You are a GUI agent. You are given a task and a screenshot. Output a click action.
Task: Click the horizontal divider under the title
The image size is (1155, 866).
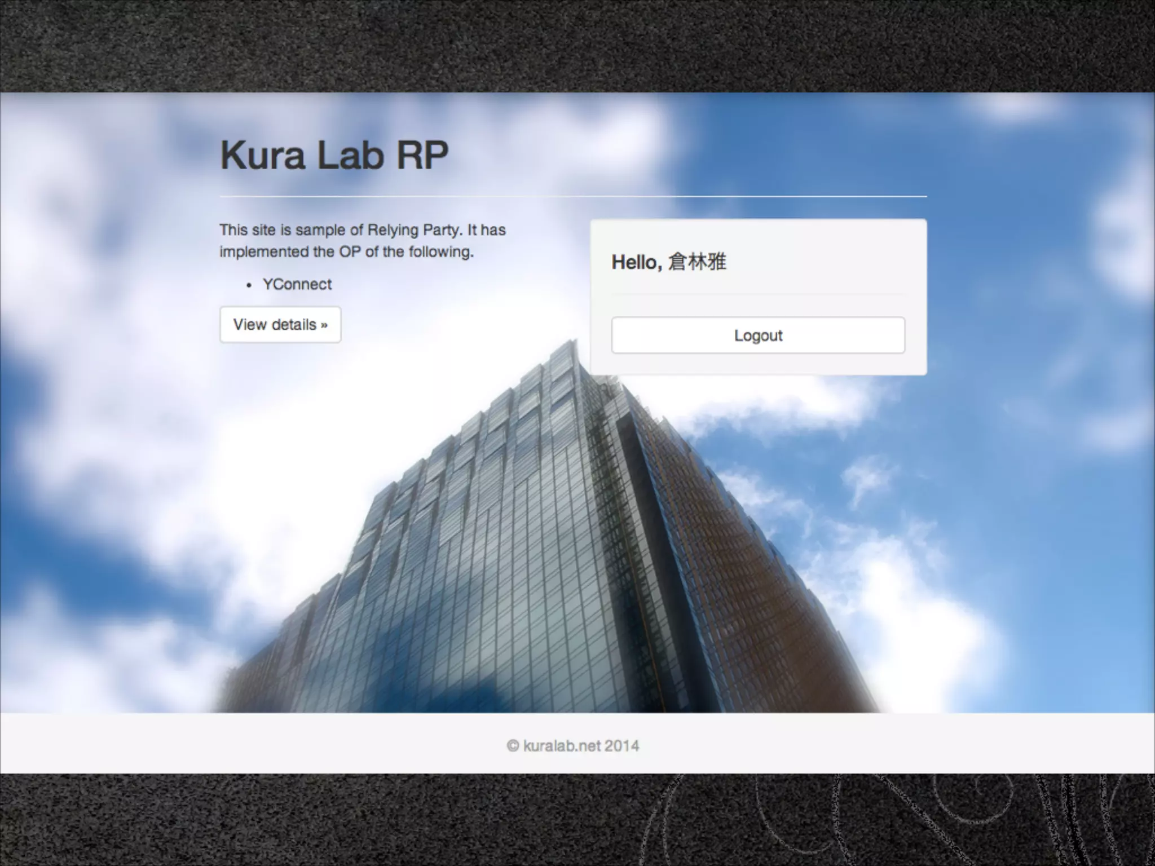[x=573, y=196]
